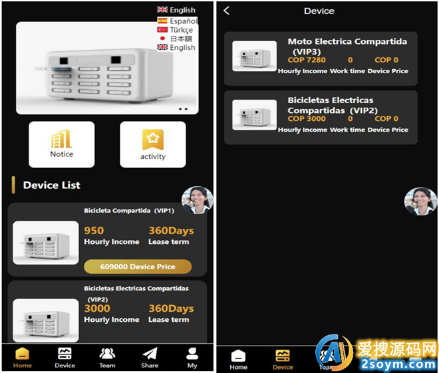
Task: Open Moto Electrica Compartida device thumbnail
Action: click(255, 57)
